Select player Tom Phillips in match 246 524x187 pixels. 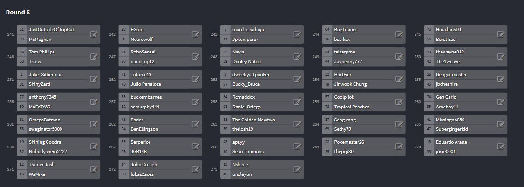[42, 52]
